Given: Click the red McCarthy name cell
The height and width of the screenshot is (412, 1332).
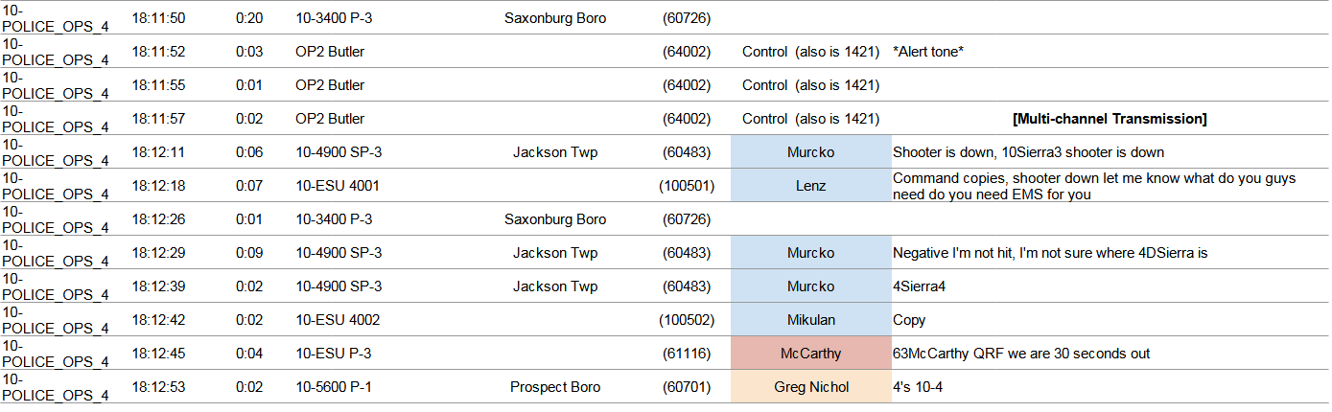Looking at the screenshot, I should click(810, 354).
